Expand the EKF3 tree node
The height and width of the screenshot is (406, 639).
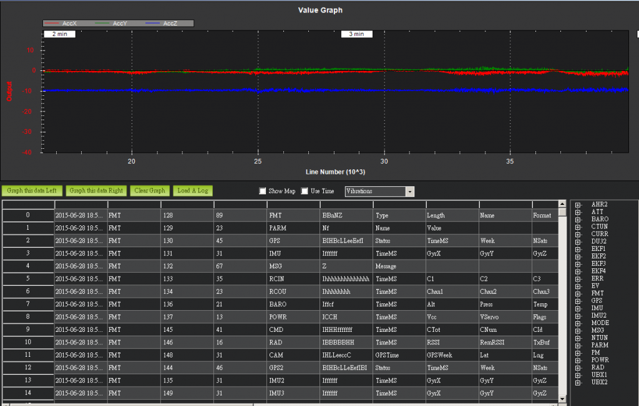coord(578,263)
